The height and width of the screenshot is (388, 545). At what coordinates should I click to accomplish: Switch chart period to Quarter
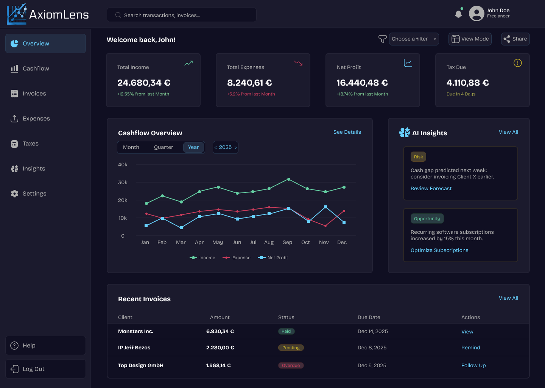(x=163, y=147)
